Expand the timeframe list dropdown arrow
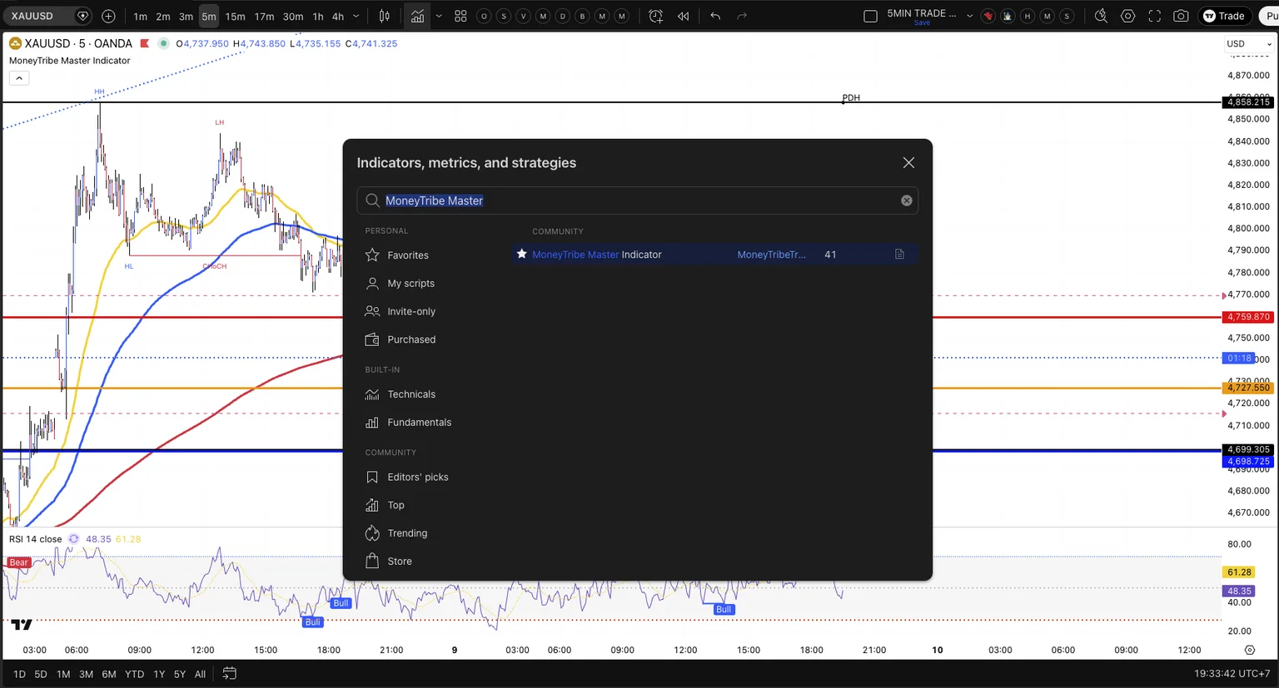1279x688 pixels. coord(356,16)
